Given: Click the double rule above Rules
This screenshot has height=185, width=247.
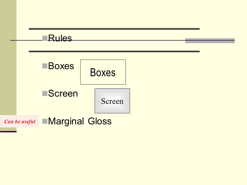Looking at the screenshot, I should 114,29.
